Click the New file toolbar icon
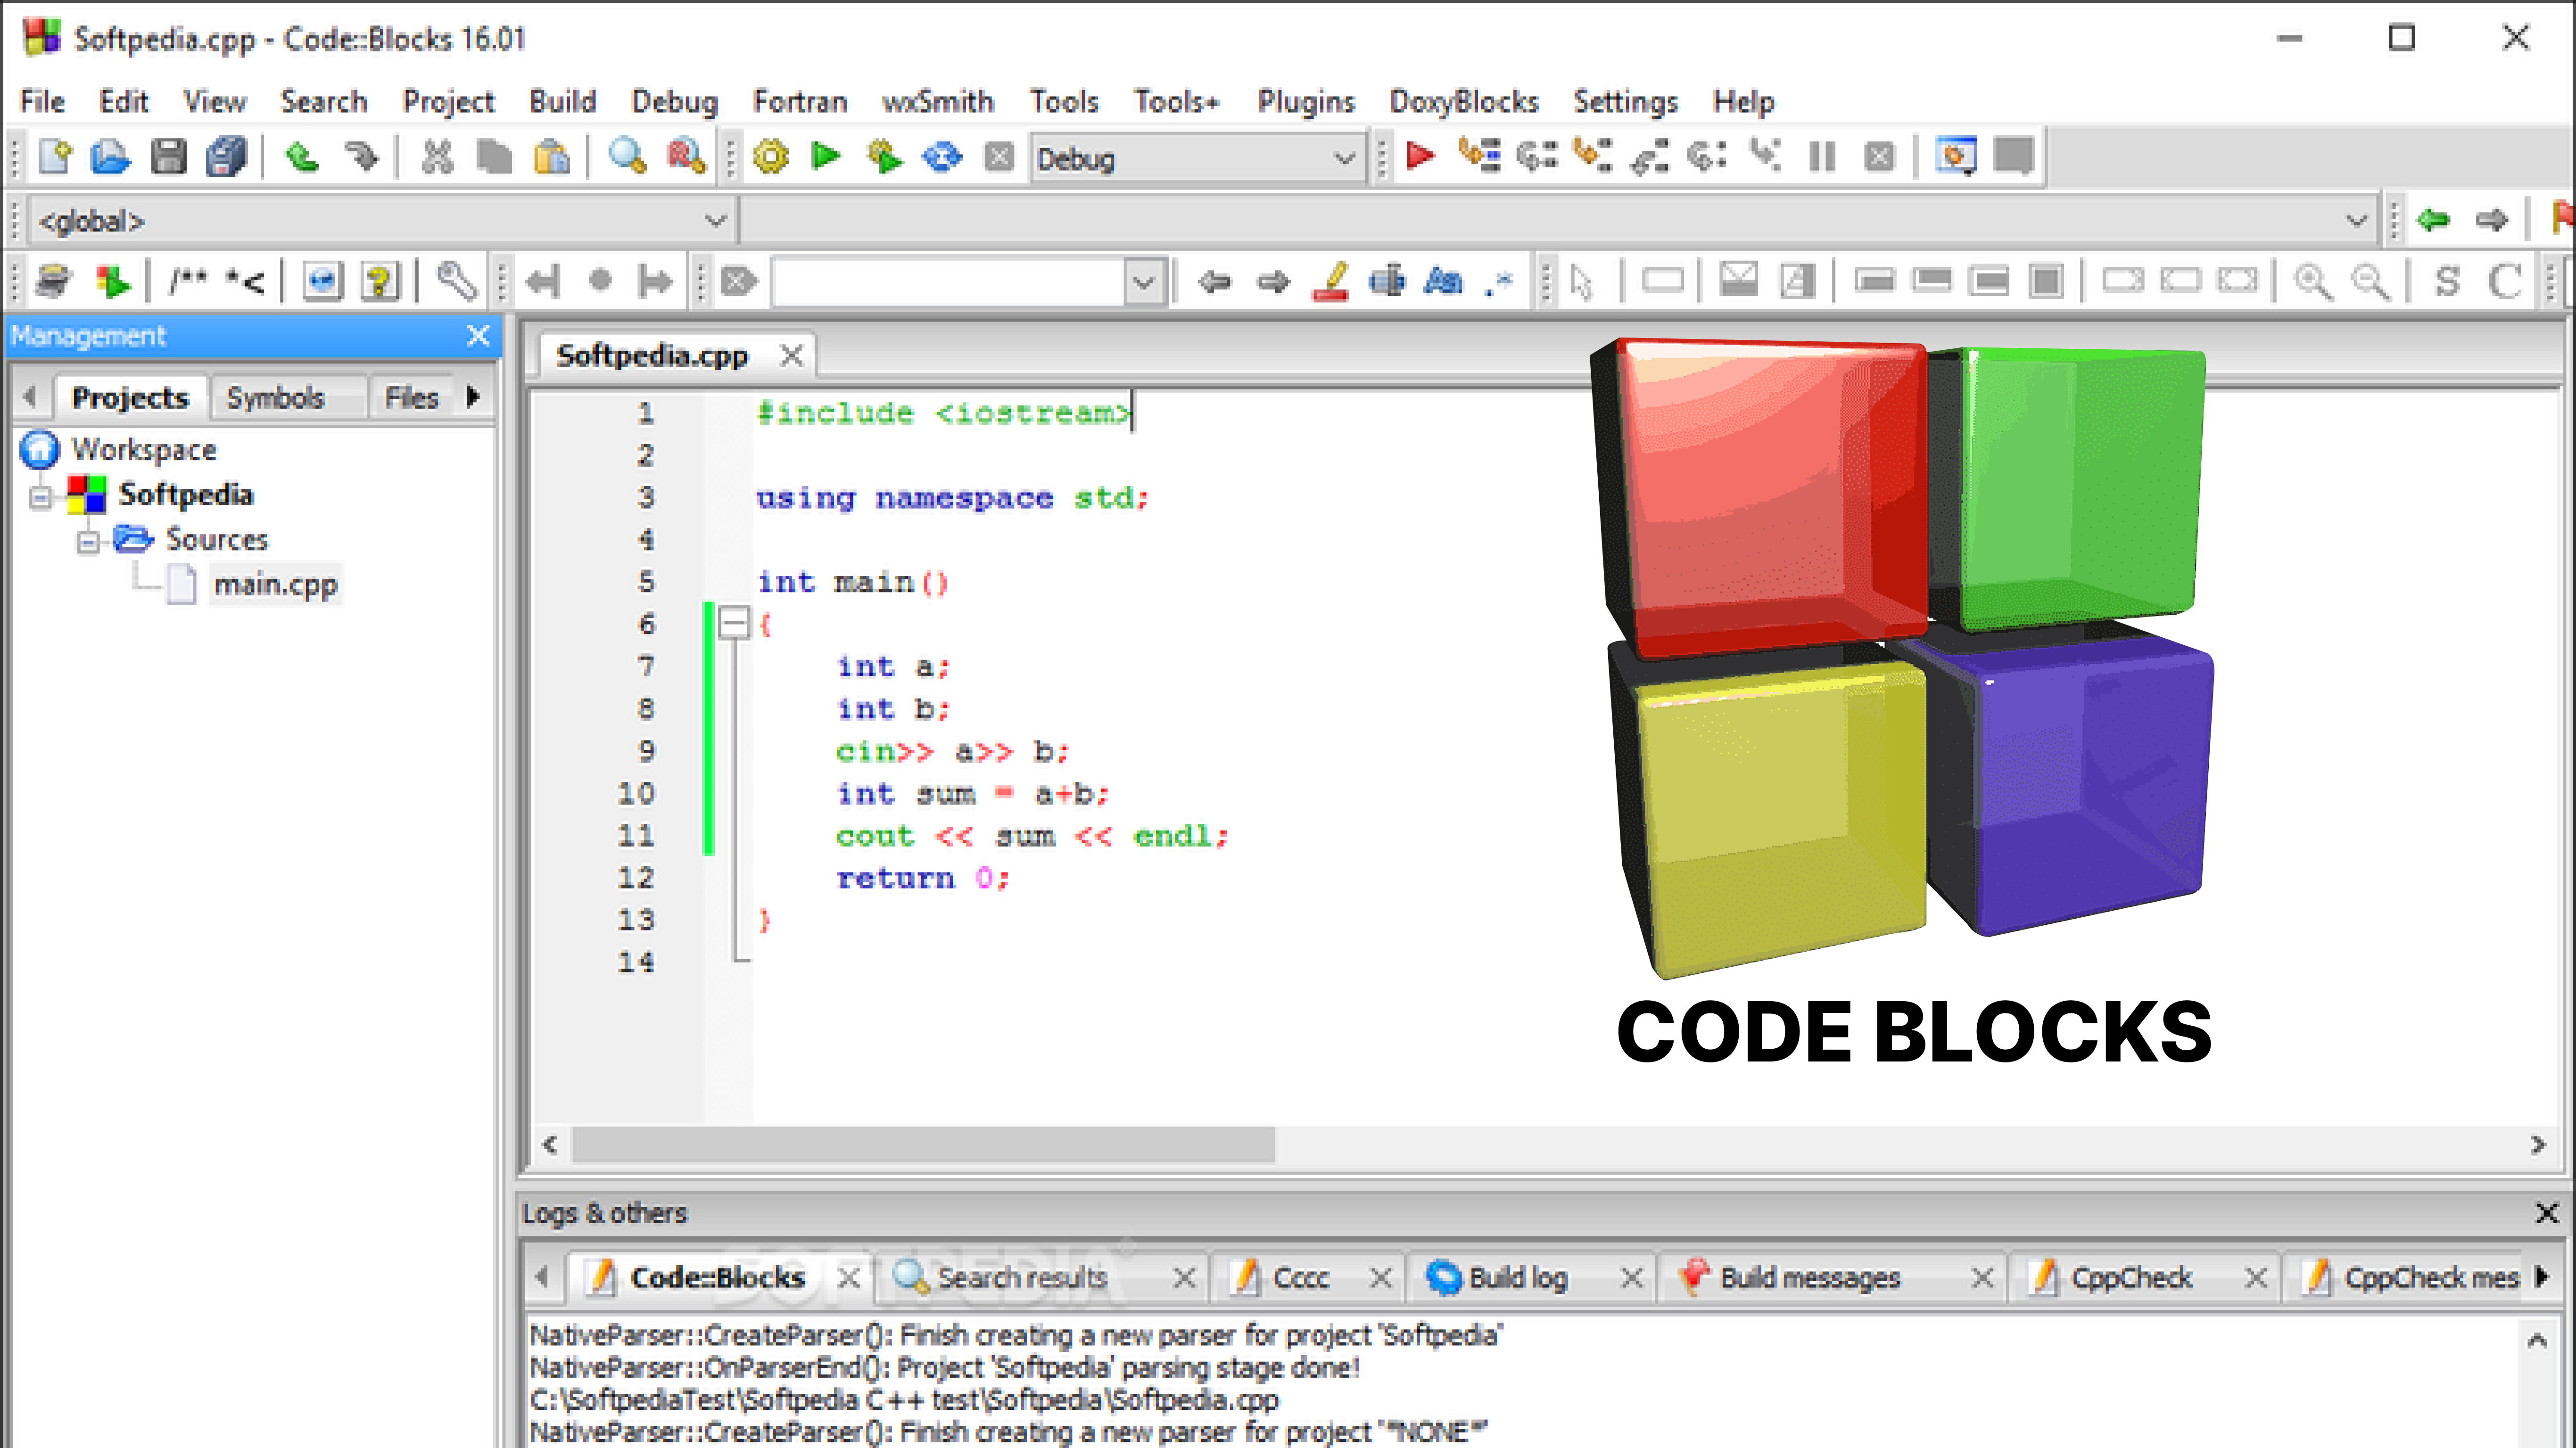Image resolution: width=2576 pixels, height=1448 pixels. point(55,157)
